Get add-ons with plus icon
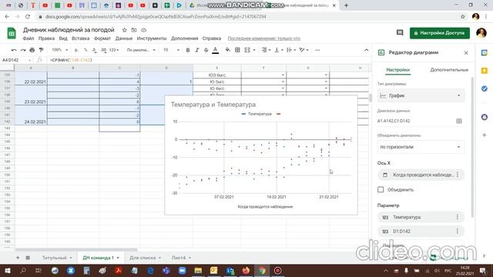The width and height of the screenshot is (493, 277). pos(485,135)
